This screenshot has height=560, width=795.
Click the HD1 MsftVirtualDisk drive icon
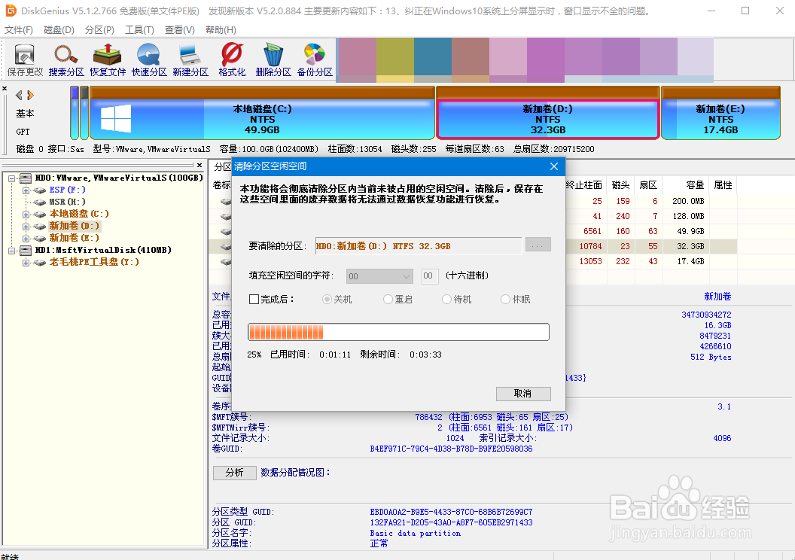[26, 251]
